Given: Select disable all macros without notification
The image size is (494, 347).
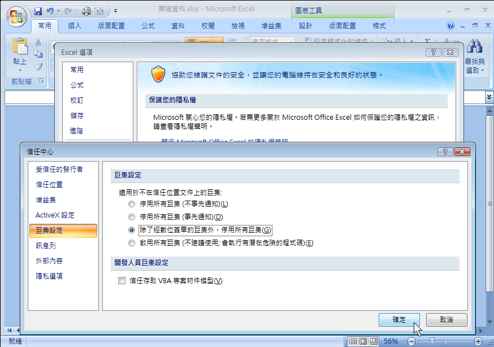Looking at the screenshot, I should pyautogui.click(x=132, y=204).
